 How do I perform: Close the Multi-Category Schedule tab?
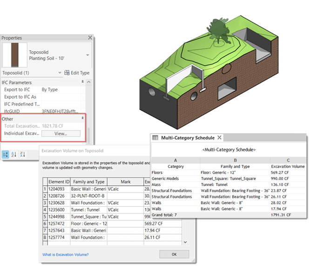tap(219, 138)
